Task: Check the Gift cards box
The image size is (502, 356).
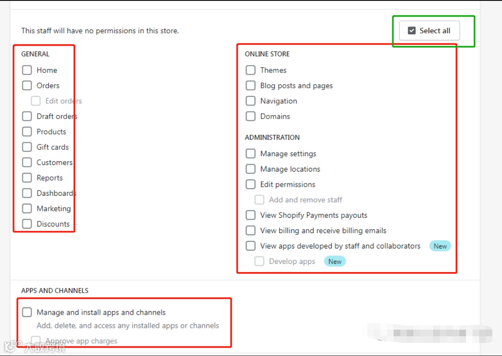Action: tap(27, 147)
